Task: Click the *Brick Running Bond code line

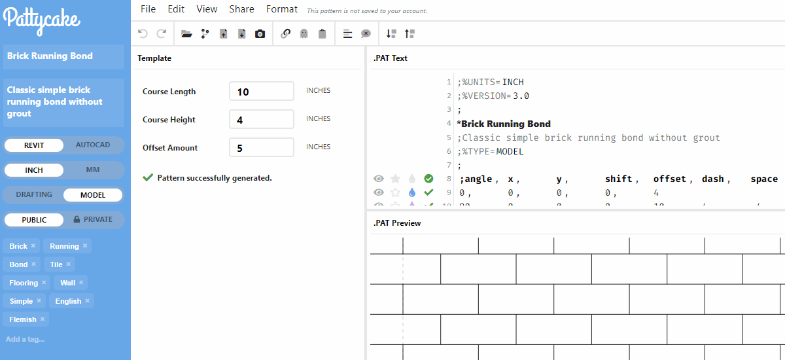Action: point(504,124)
